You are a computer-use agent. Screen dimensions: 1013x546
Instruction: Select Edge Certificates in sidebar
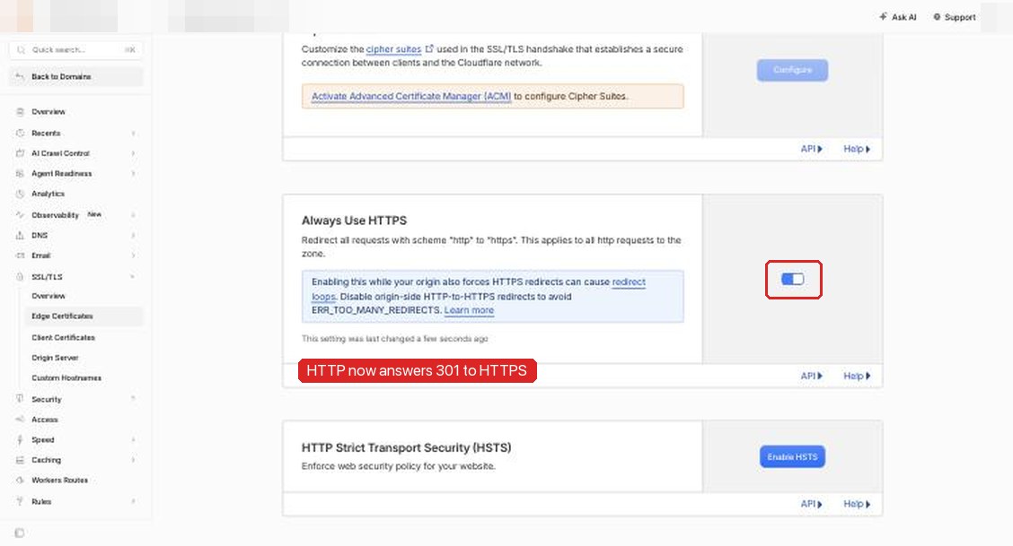(x=84, y=316)
